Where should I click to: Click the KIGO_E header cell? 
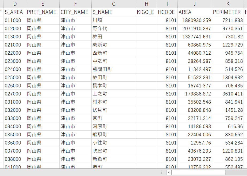tap(146, 12)
